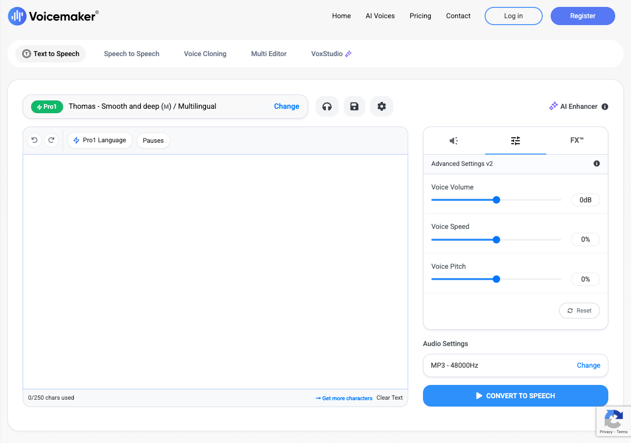
Task: Open the Pauses options
Action: [153, 140]
